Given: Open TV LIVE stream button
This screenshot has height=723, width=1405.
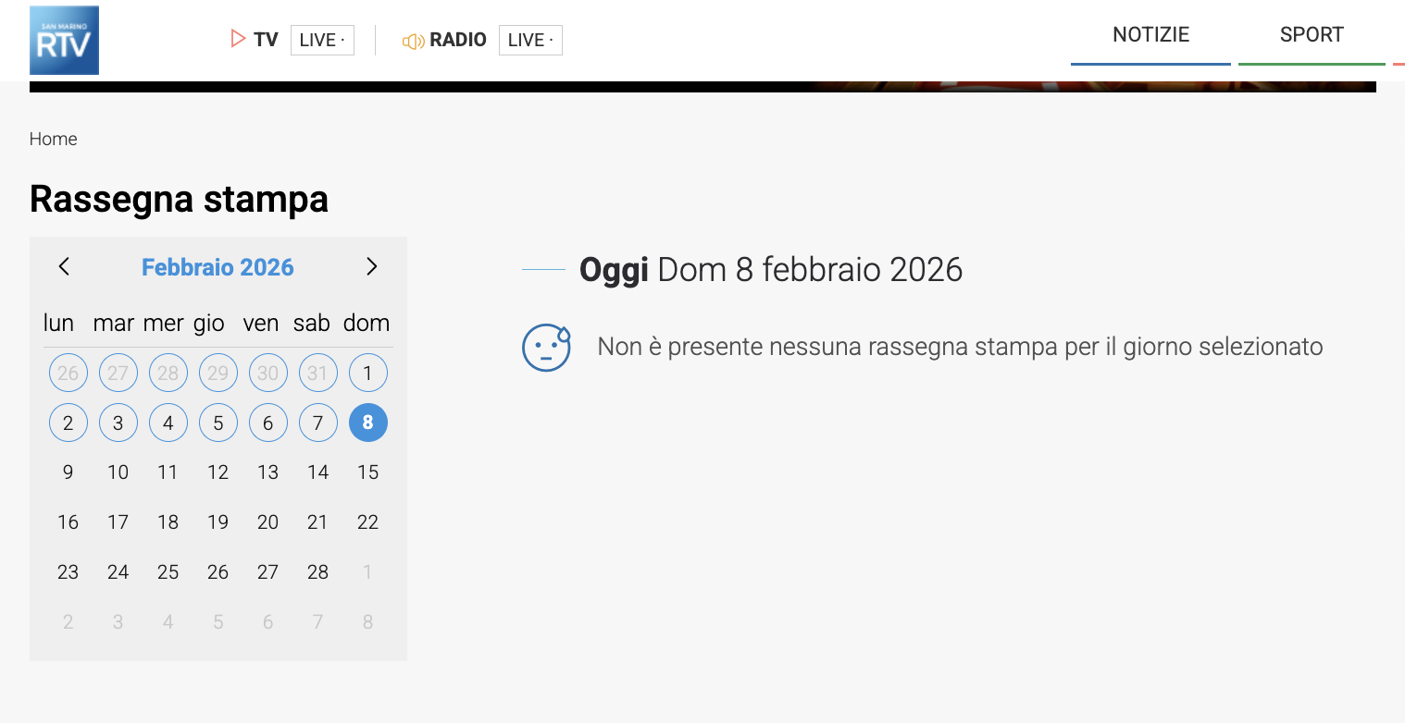Looking at the screenshot, I should click(x=322, y=40).
